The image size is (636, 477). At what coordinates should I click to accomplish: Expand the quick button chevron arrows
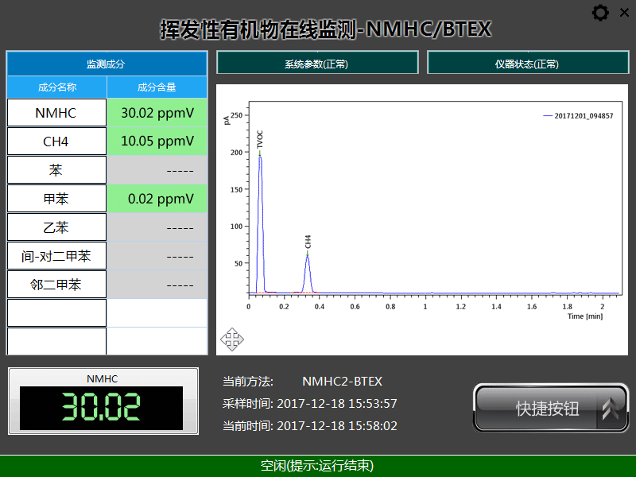pos(611,409)
